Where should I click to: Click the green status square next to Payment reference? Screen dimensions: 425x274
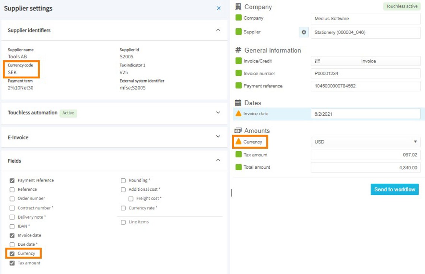pos(239,86)
